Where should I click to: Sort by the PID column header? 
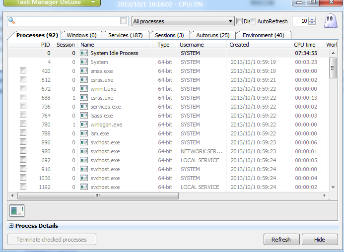(45, 45)
